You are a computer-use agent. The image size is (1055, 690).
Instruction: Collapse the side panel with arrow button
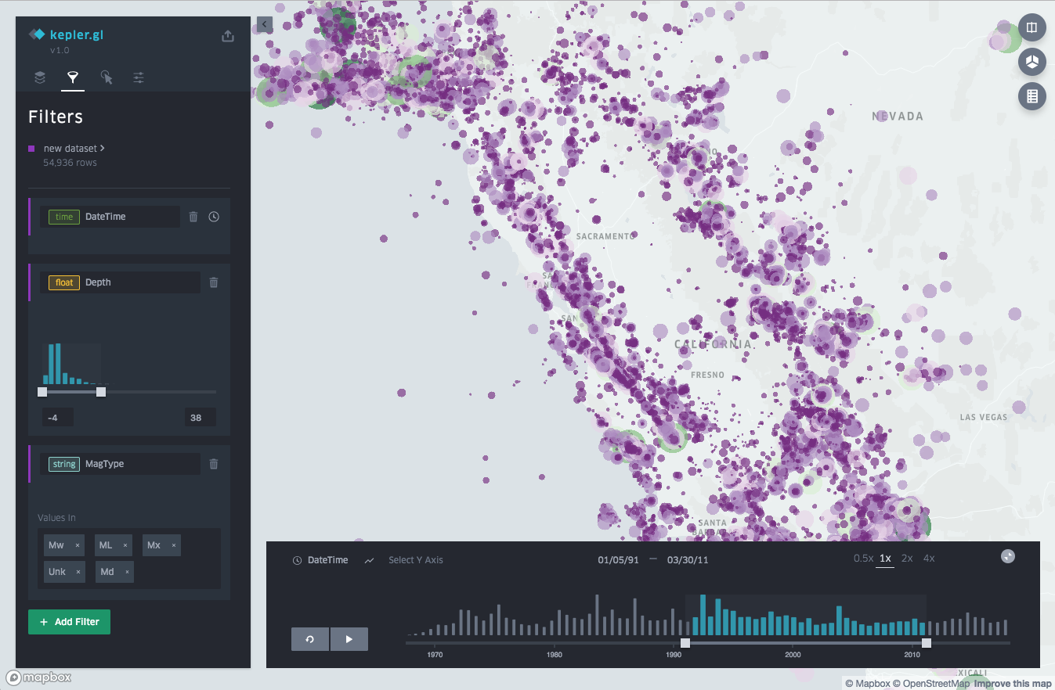pyautogui.click(x=264, y=25)
